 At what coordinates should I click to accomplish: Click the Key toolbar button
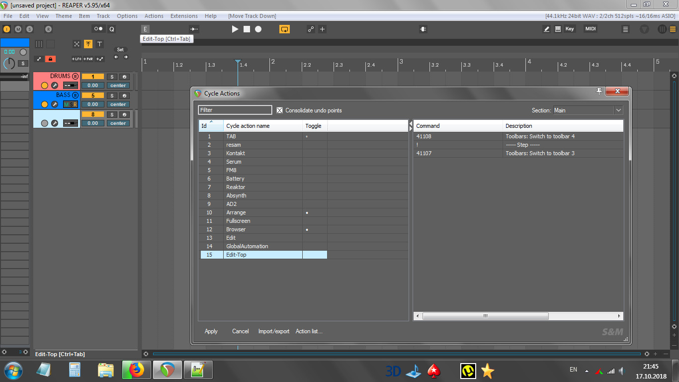570,29
